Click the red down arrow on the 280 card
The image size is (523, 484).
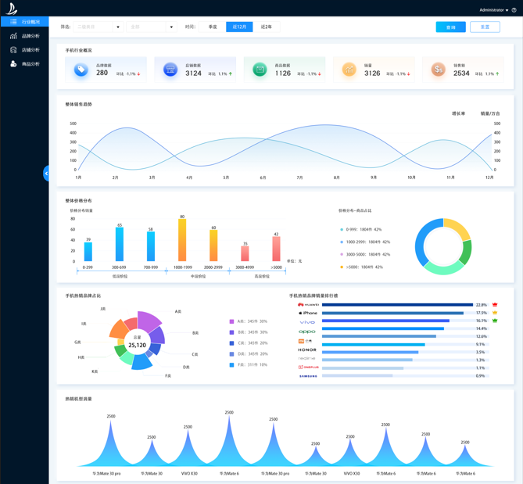(x=138, y=73)
